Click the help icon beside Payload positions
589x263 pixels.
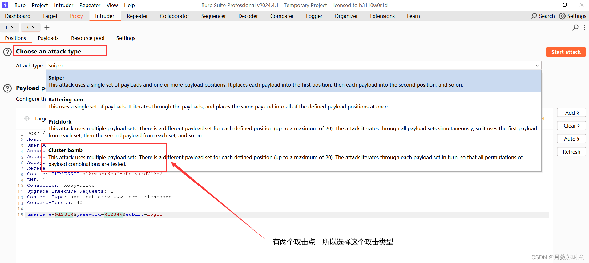tap(7, 88)
